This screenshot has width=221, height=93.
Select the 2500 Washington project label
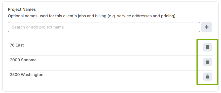tap(26, 74)
